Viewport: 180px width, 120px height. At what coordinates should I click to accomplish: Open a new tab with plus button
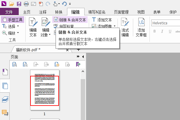point(79,50)
